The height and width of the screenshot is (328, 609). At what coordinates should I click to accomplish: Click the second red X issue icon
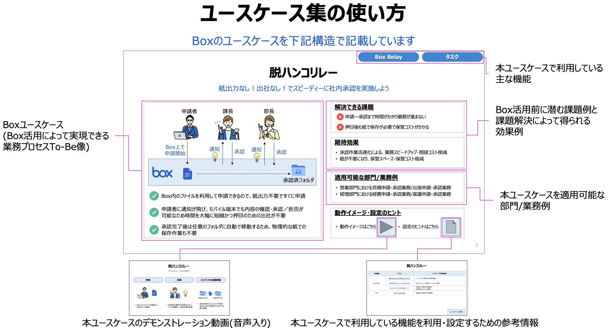340,127
